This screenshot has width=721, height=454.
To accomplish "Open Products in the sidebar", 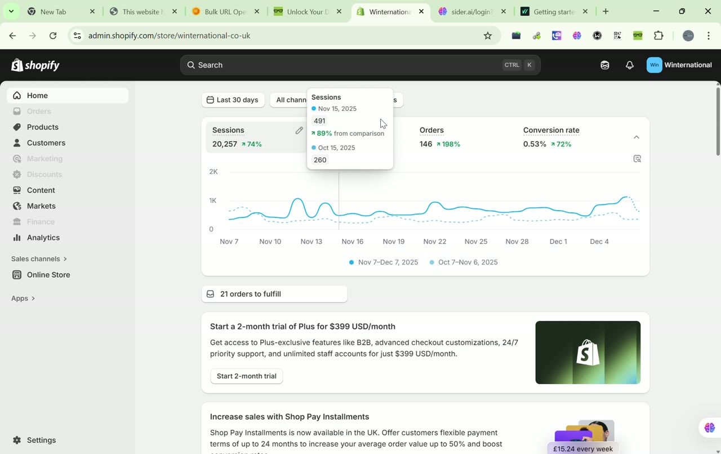I will click(68, 127).
